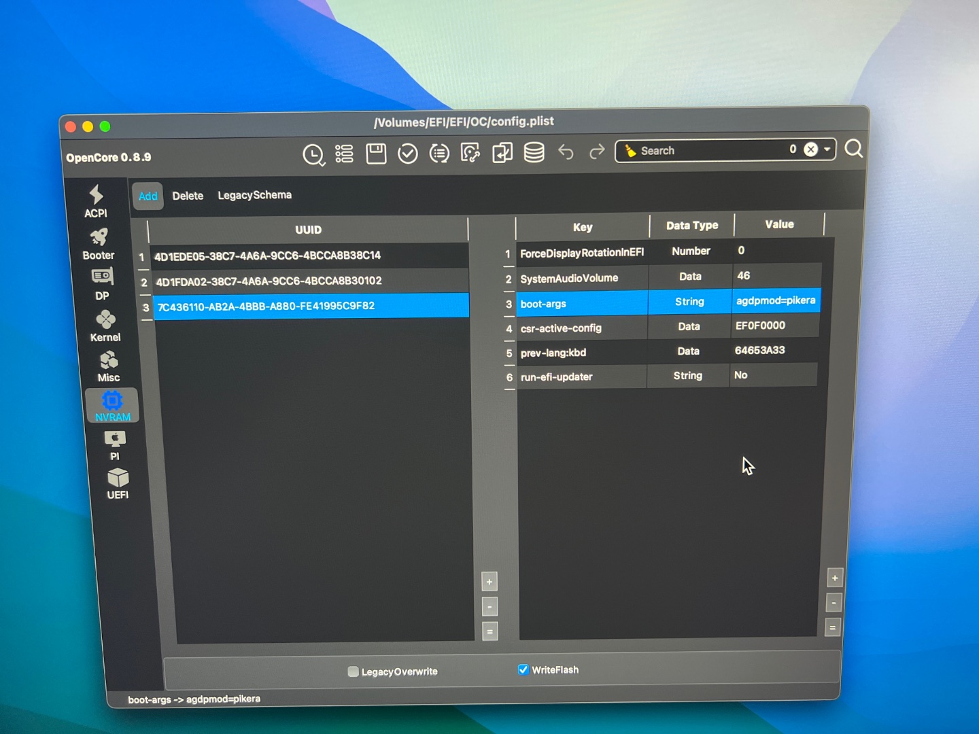Click the Value column header

779,224
